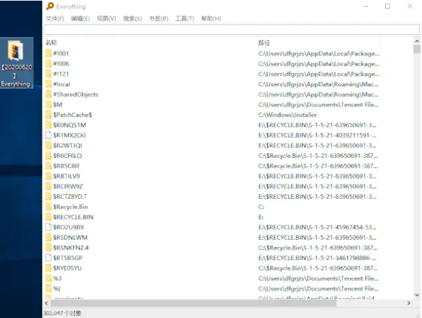Open the 书签(B) menu

point(159,19)
